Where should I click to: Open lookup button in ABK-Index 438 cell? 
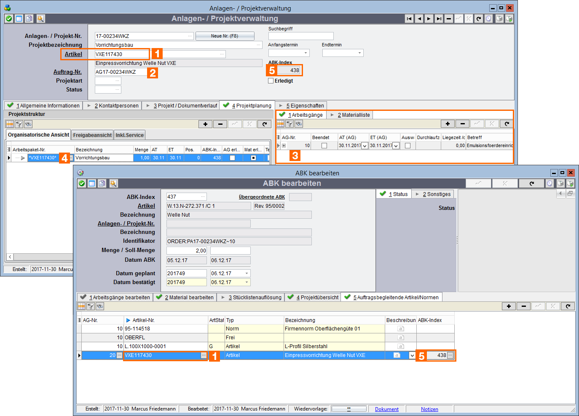tap(450, 355)
